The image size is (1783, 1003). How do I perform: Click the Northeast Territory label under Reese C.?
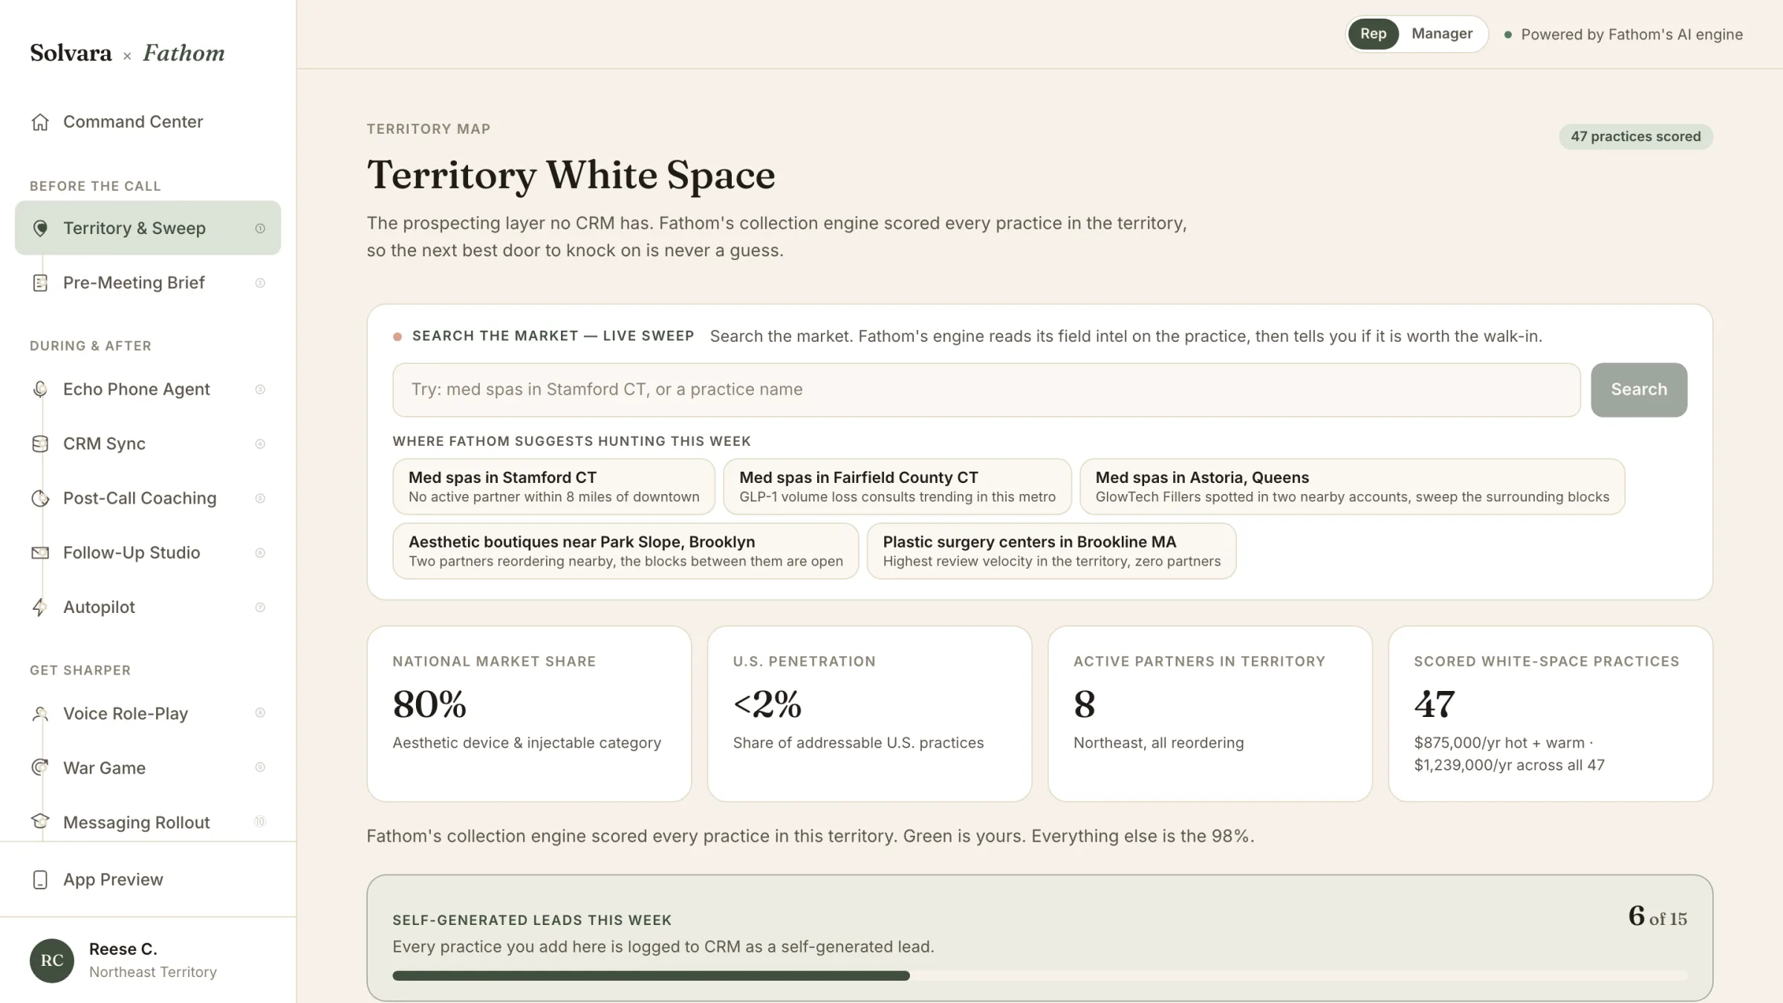click(x=153, y=972)
